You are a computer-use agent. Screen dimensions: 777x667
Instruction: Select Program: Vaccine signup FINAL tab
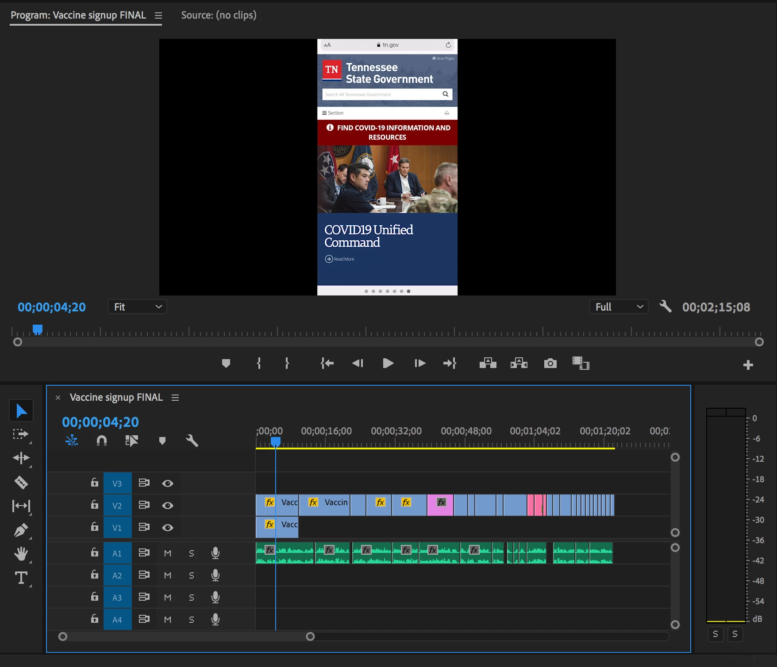78,15
